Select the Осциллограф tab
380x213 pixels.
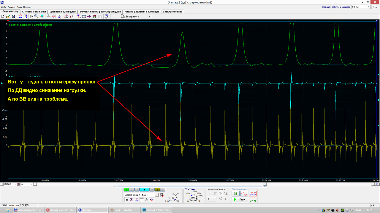[x=10, y=12]
